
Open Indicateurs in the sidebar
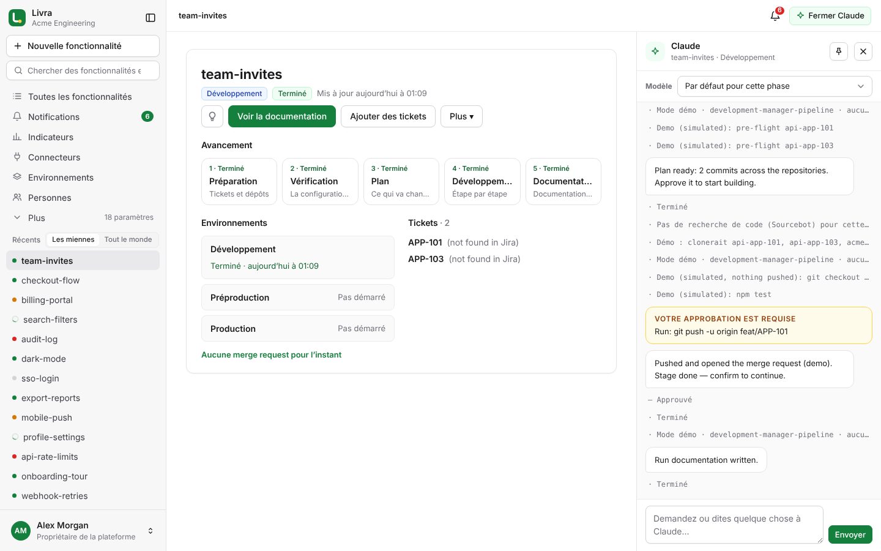[83, 137]
